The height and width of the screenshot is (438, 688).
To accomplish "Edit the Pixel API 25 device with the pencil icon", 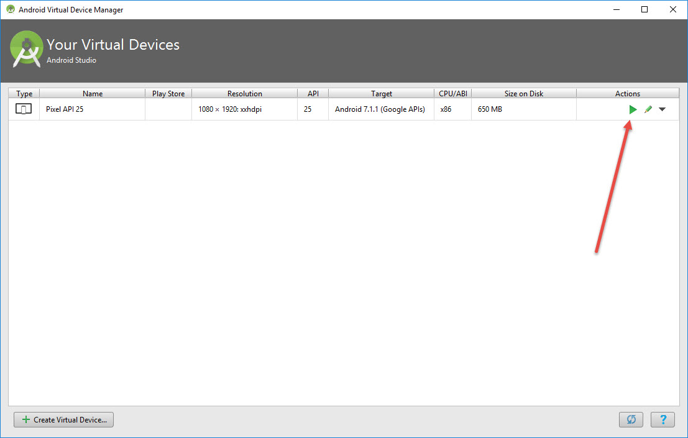I will coord(648,109).
